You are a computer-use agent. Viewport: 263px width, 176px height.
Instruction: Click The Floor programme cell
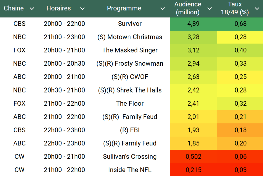(x=130, y=104)
